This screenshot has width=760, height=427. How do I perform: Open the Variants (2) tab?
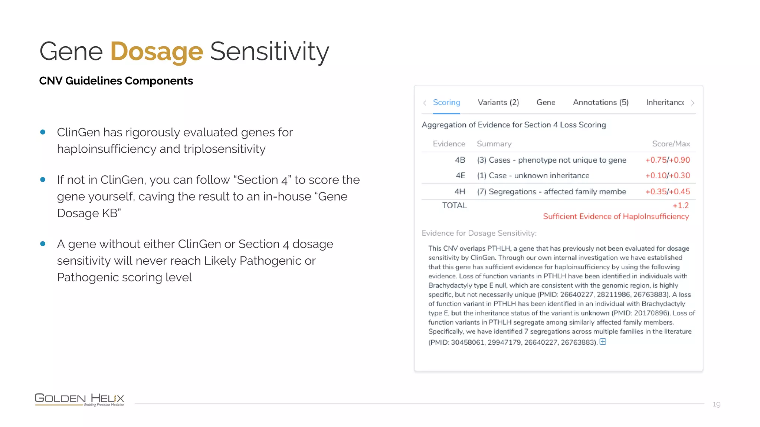coord(498,103)
